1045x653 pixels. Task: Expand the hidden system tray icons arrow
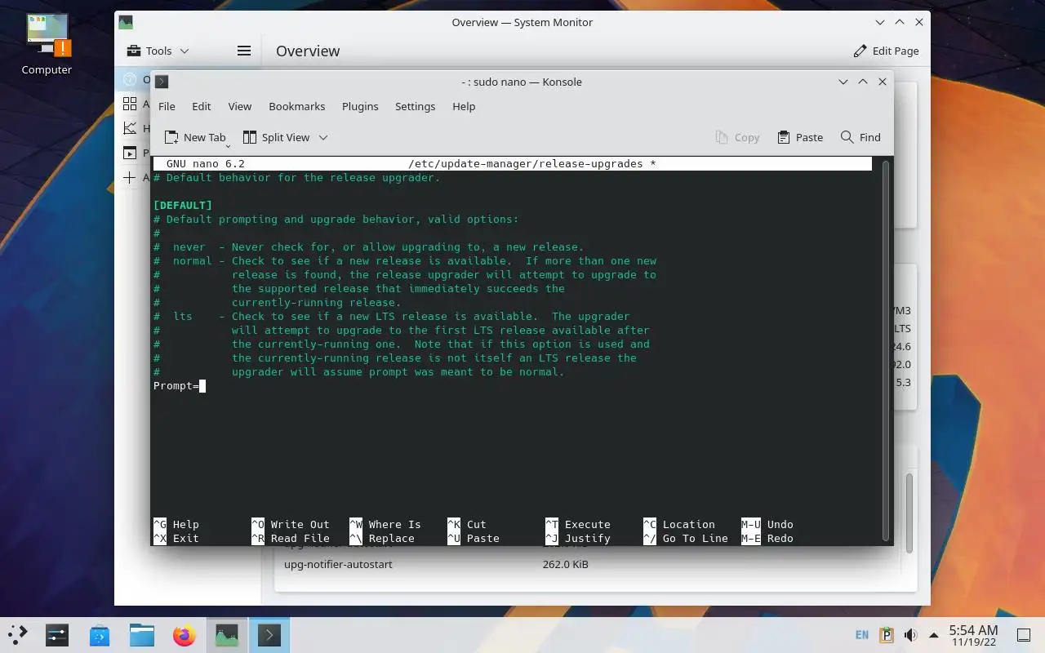tap(934, 635)
